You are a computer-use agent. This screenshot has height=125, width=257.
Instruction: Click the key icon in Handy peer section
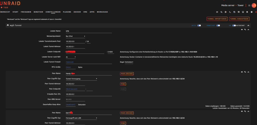click(x=245, y=72)
